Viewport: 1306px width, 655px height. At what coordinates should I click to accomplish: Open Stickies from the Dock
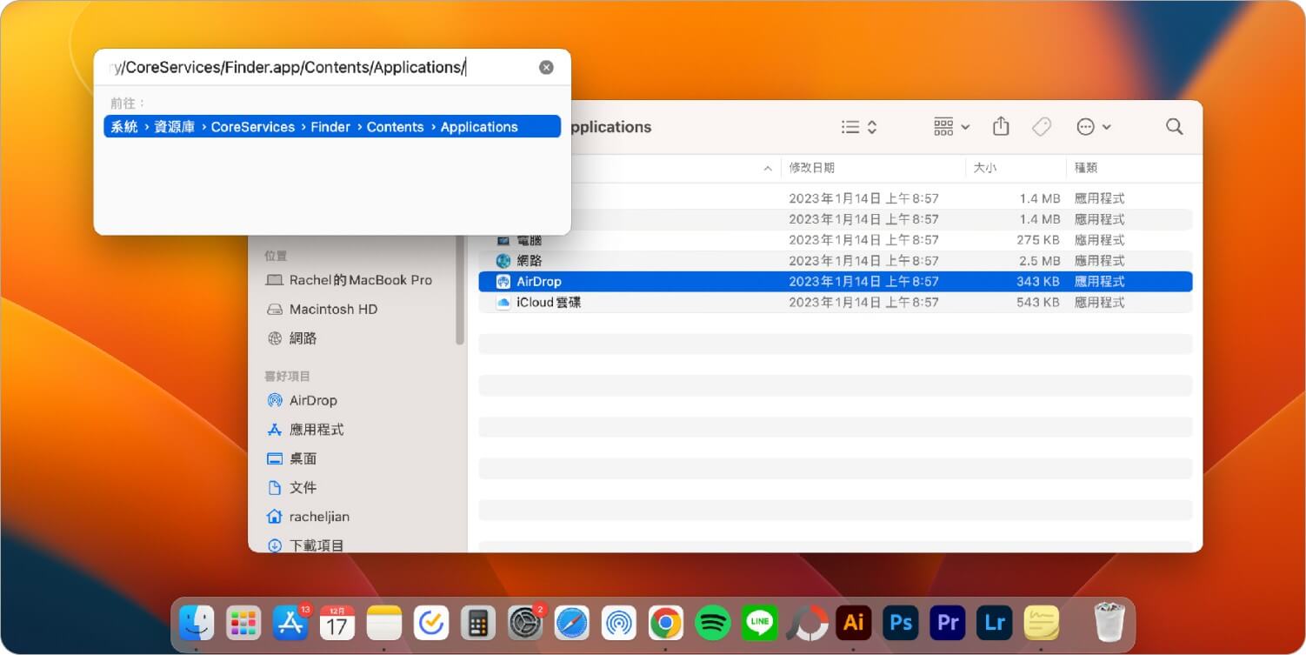1042,623
